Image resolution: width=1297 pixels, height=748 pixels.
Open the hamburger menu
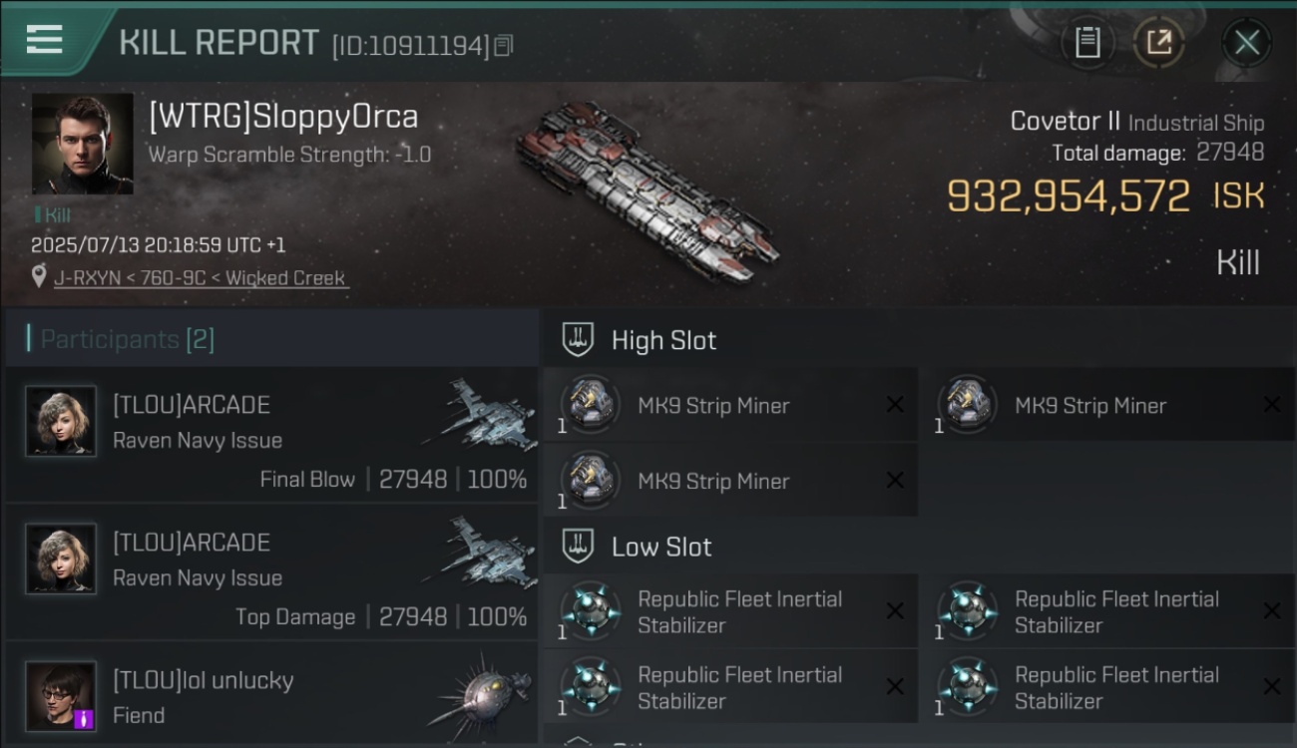click(x=44, y=40)
